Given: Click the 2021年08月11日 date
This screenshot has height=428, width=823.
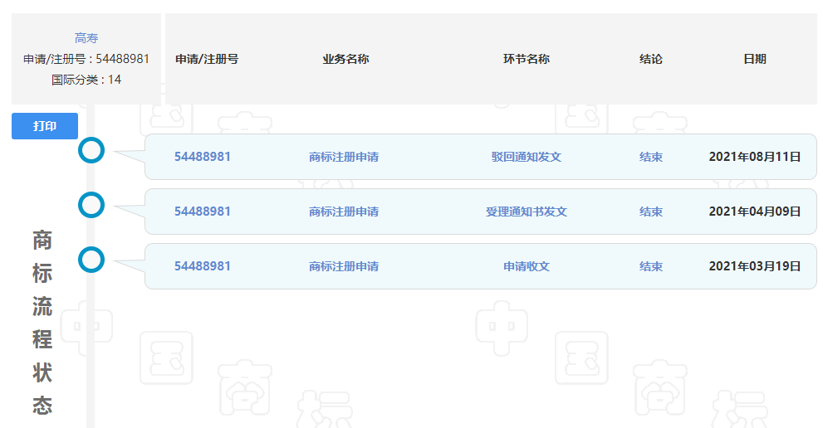Looking at the screenshot, I should (754, 157).
